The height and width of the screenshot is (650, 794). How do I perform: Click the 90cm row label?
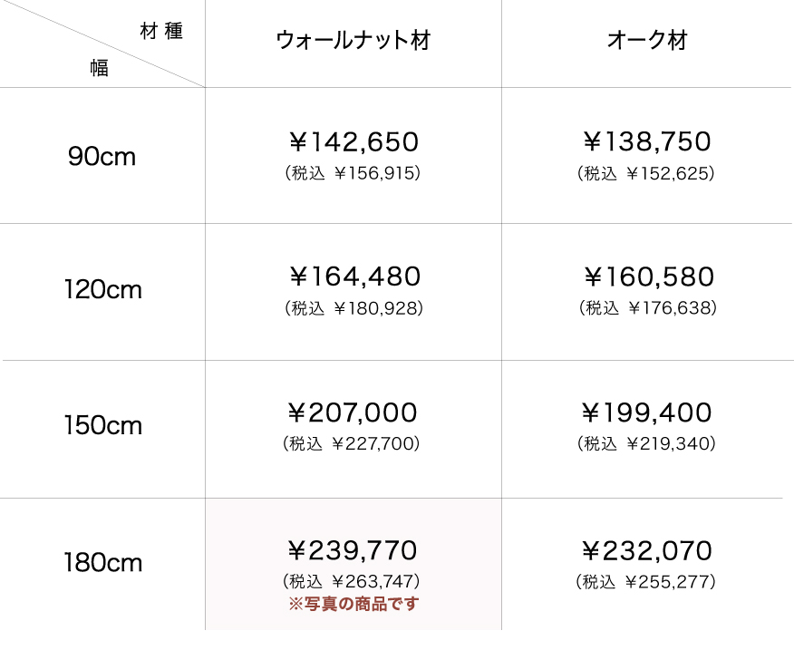pos(102,157)
